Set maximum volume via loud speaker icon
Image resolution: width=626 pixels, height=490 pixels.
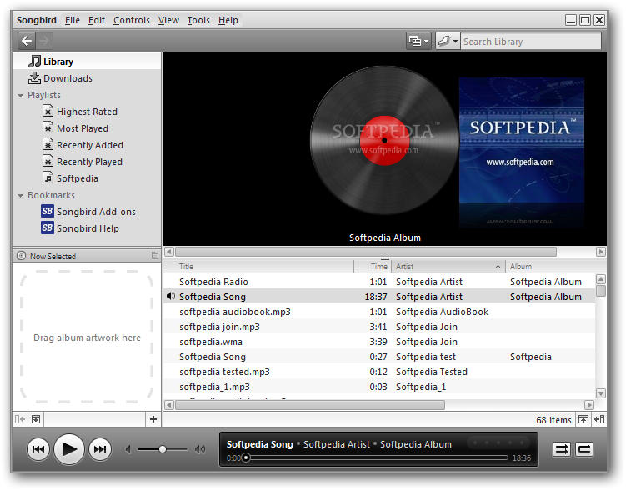coord(200,450)
